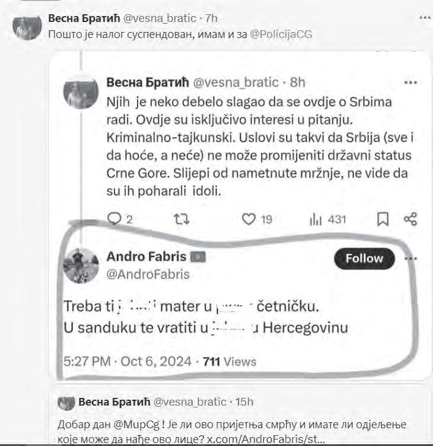Click the share icon on quoted tweet
Viewport: 433px width, 446px height.
point(410,219)
